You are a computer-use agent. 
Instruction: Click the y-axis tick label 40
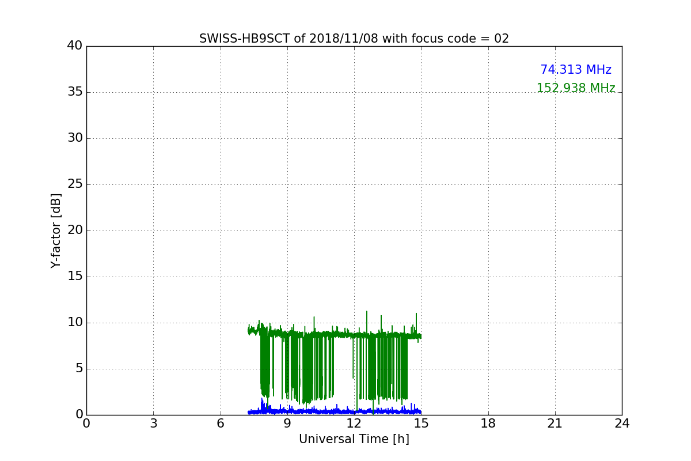(75, 46)
